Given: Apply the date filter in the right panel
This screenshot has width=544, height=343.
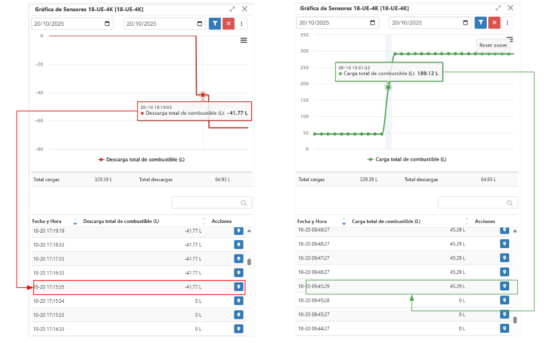Looking at the screenshot, I should [480, 23].
